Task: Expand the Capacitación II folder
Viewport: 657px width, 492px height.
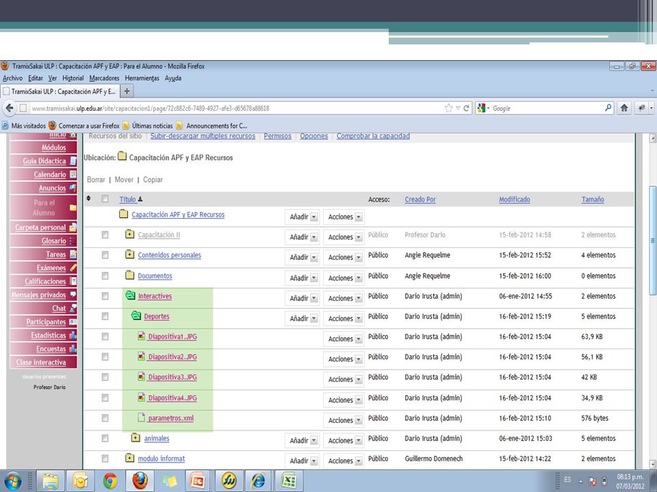Action: (130, 234)
